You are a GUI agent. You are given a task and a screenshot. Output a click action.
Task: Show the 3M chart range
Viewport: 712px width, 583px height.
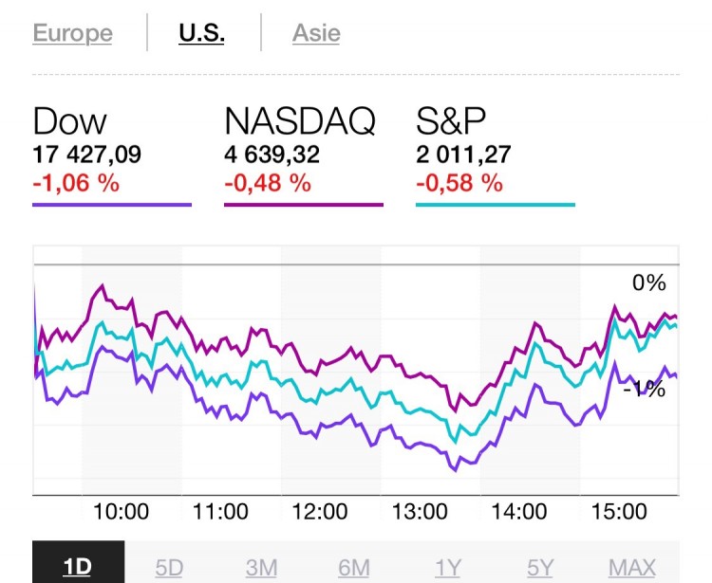coord(261,567)
